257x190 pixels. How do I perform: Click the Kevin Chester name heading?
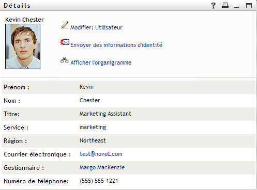pos(24,20)
